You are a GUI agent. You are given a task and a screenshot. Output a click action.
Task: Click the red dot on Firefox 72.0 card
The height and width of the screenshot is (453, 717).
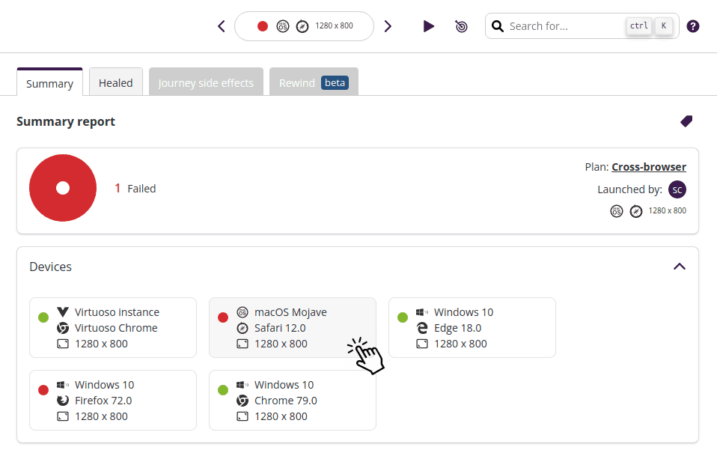[x=43, y=389]
